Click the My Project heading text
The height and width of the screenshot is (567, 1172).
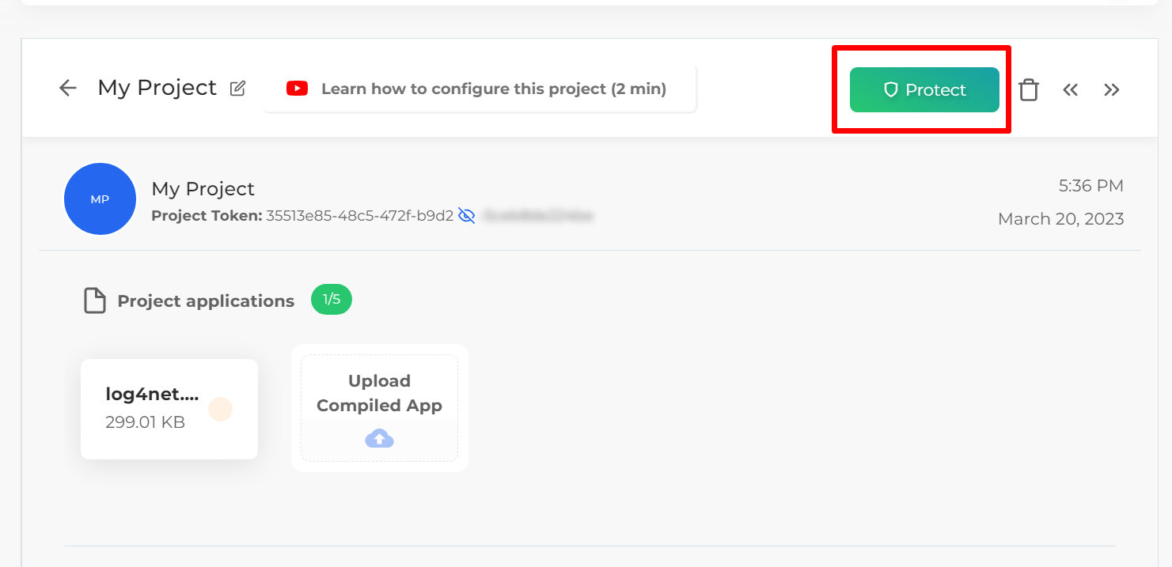click(157, 87)
